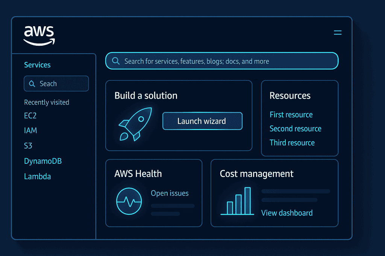
Task: Click the Cost management heading
Action: [x=256, y=174]
